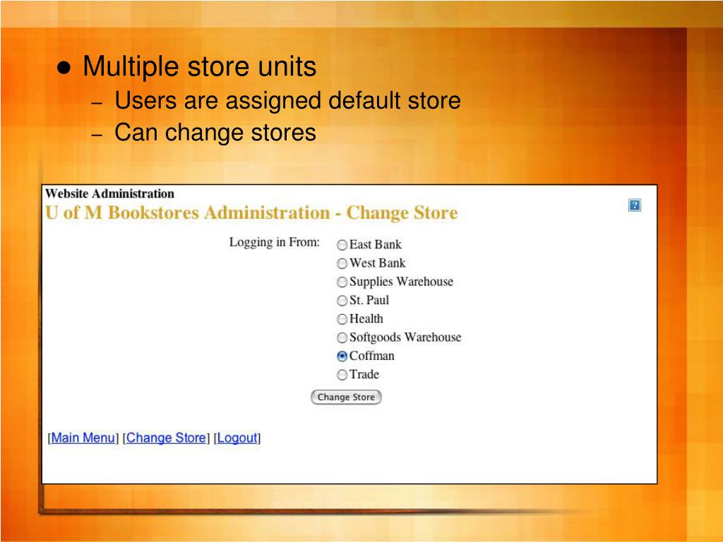The image size is (723, 542).
Task: Select the East Bank radio button
Action: click(x=342, y=245)
